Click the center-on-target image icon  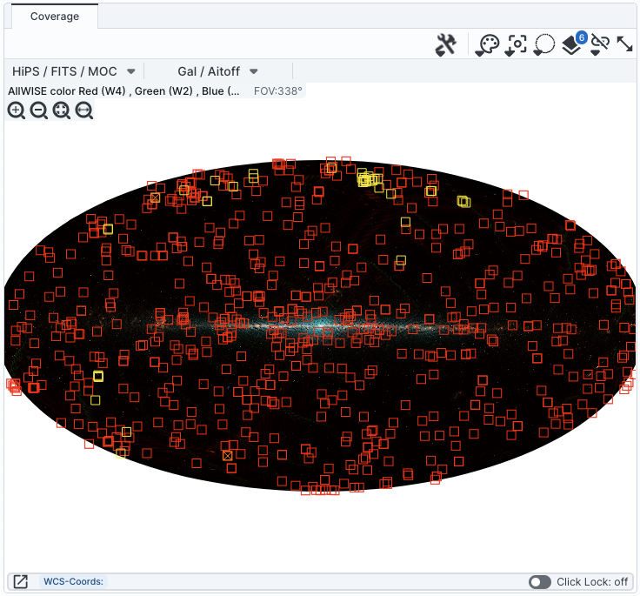[516, 44]
